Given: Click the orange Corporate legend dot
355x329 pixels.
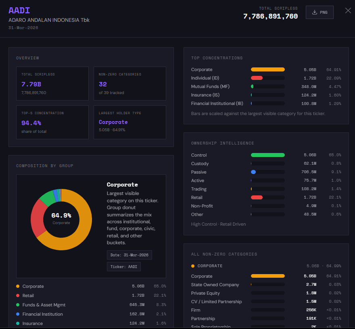Looking at the screenshot, I should point(18,286).
